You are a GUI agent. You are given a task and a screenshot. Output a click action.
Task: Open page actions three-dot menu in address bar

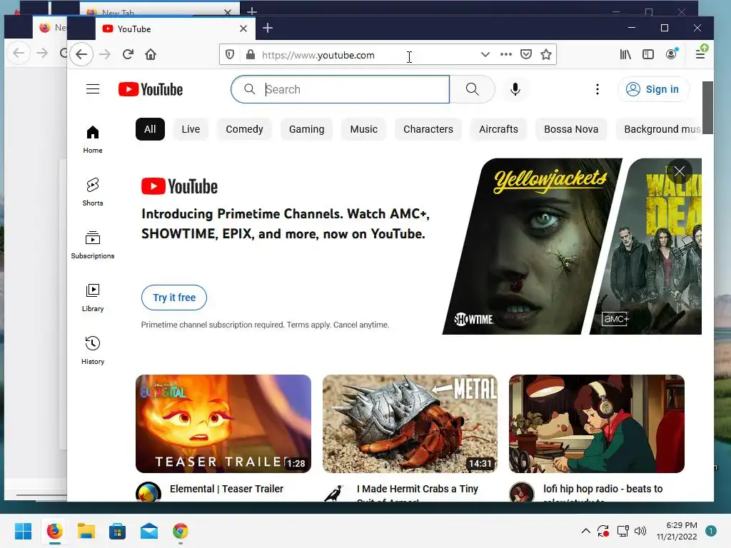click(506, 54)
